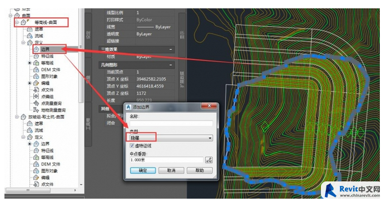Click the 流域 watershed icon under 等高线-曲面
386x202 pixels.
point(29,36)
